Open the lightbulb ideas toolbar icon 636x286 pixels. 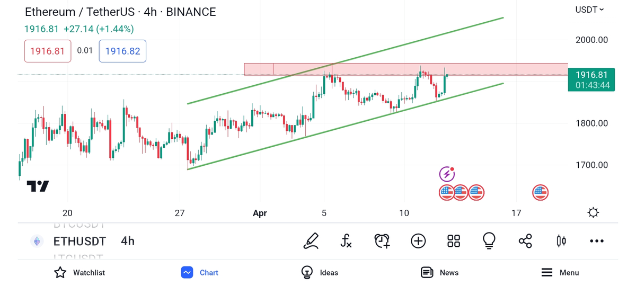(x=489, y=241)
